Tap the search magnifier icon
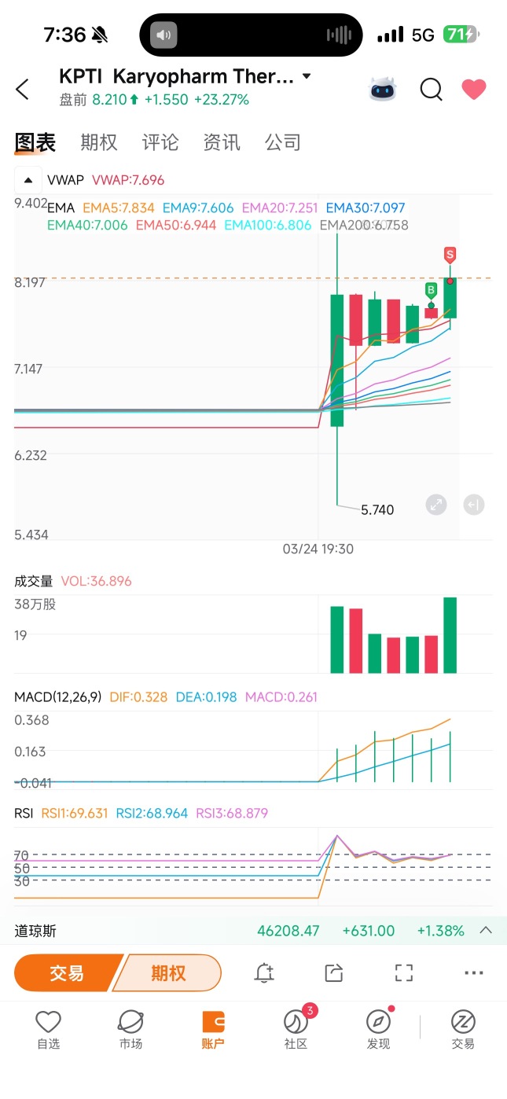The width and height of the screenshot is (507, 1099). [431, 90]
